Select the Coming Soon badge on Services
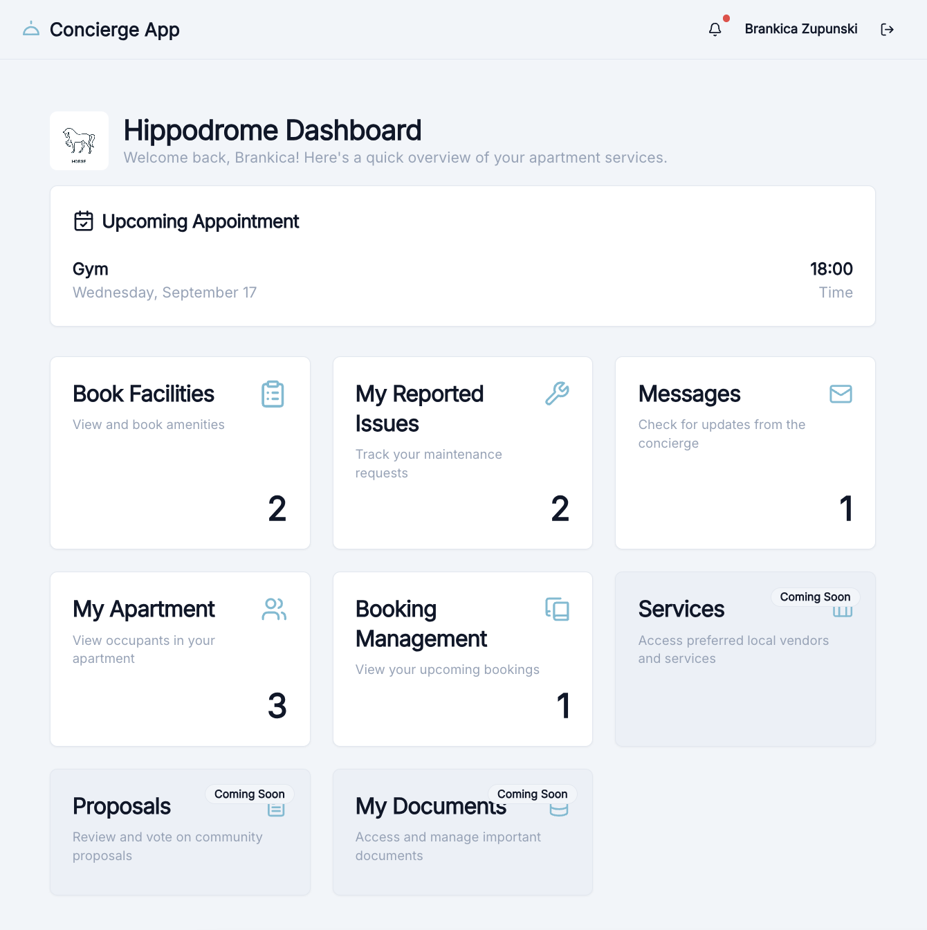Viewport: 927px width, 930px height. [x=815, y=596]
